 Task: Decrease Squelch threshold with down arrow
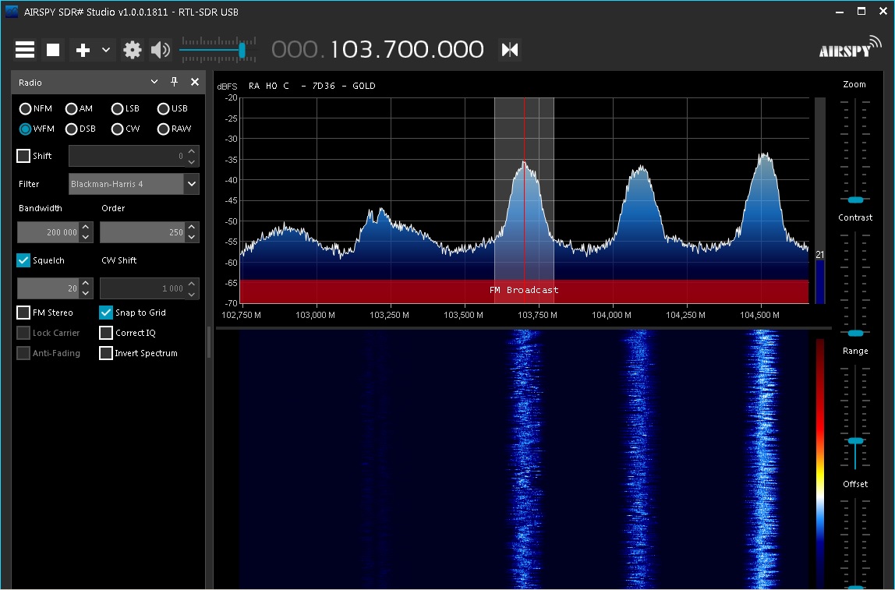point(86,293)
